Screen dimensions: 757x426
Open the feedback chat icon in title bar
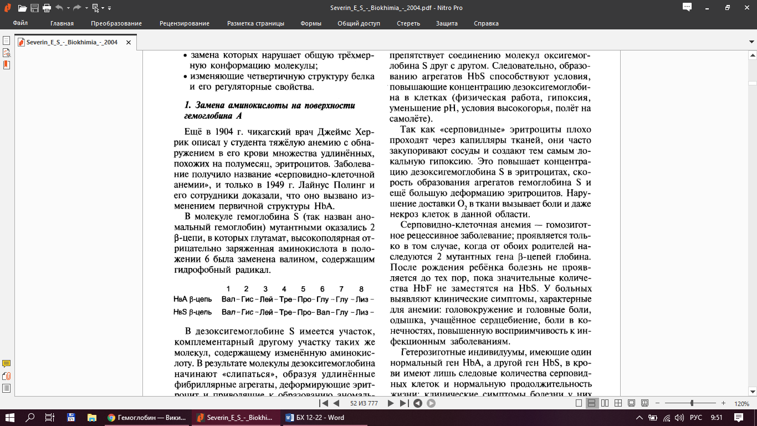coord(687,7)
